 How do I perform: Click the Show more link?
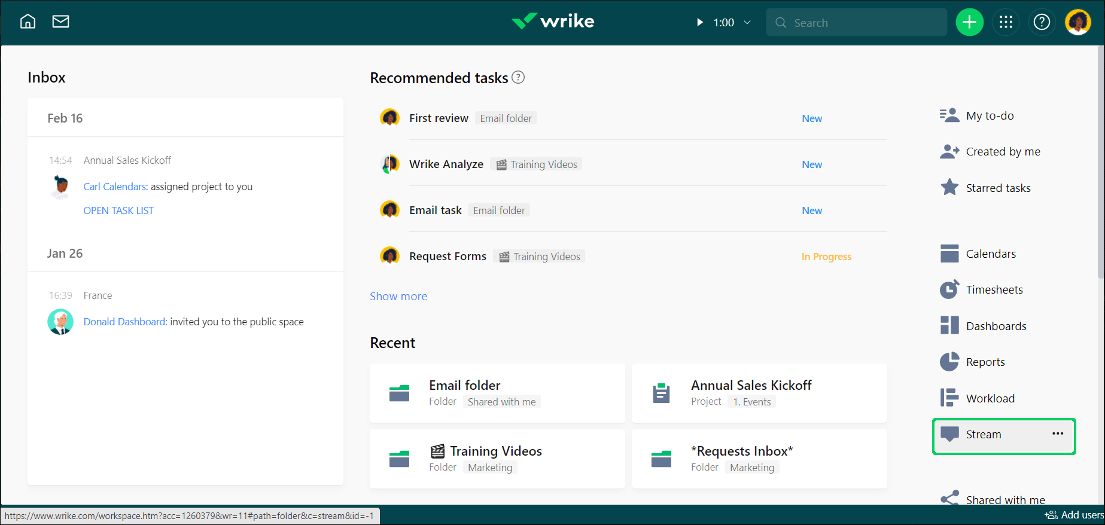point(398,296)
